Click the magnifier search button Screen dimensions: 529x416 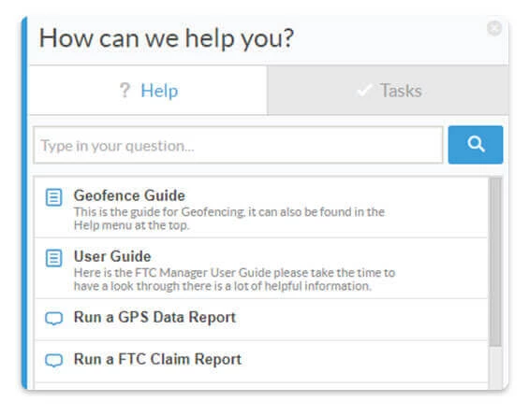point(475,145)
